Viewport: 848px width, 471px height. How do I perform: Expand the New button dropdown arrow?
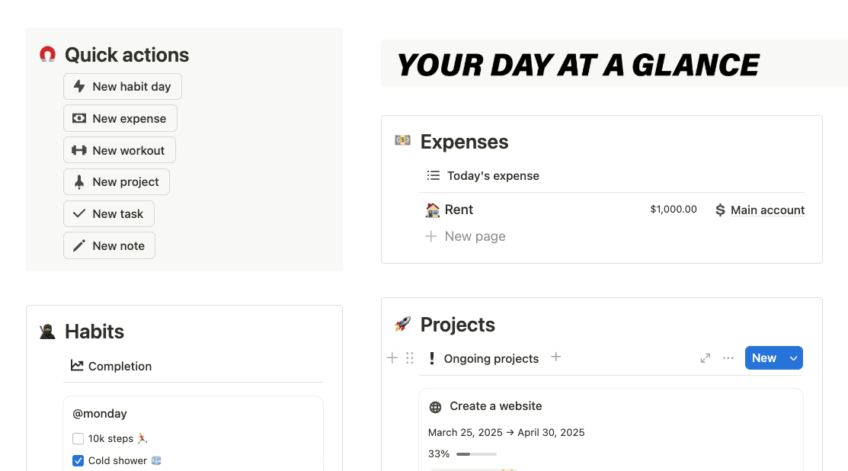793,358
